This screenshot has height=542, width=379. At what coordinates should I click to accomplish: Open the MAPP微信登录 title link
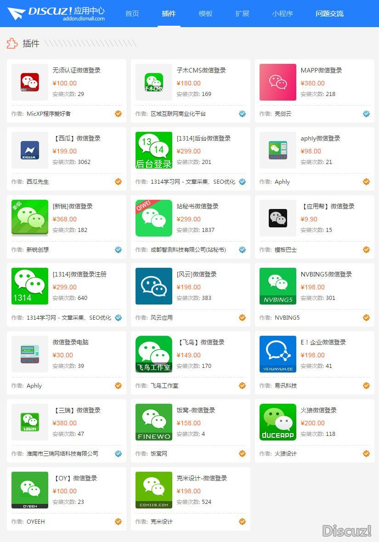pos(321,71)
